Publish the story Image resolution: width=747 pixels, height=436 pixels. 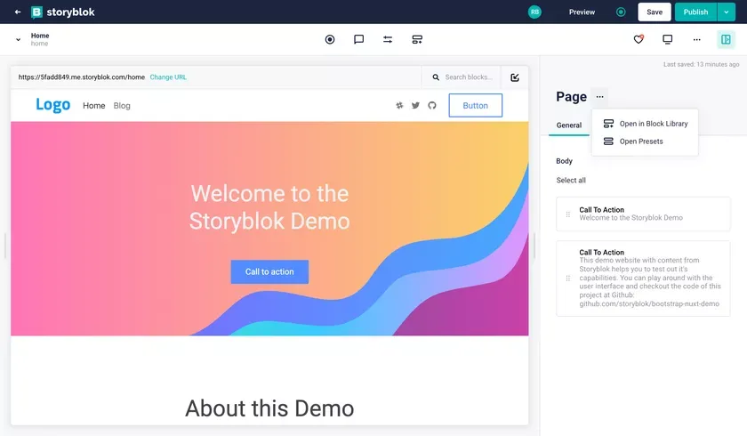click(695, 12)
